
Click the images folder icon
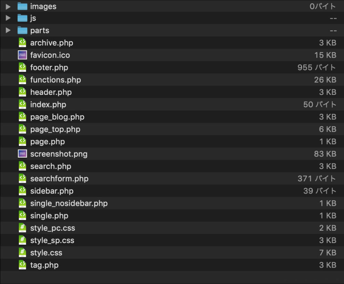click(x=23, y=6)
